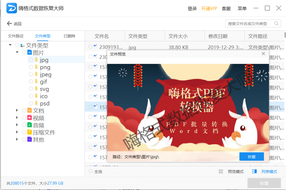Sort by 文件名 column header
This screenshot has width=286, height=190.
pos(102,36)
